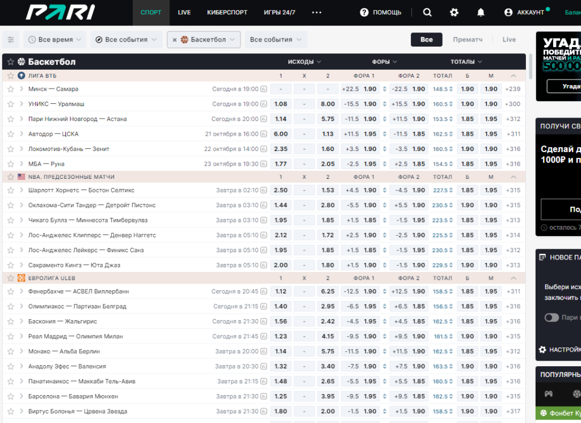The image size is (581, 423).
Task: Open the ТОТАЛЫ column dropdown
Action: click(x=466, y=62)
